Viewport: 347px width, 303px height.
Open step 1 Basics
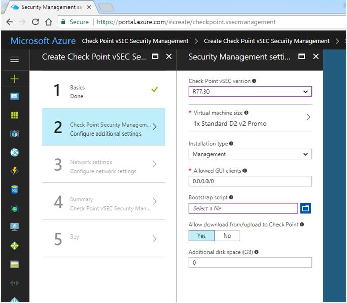[x=103, y=90]
